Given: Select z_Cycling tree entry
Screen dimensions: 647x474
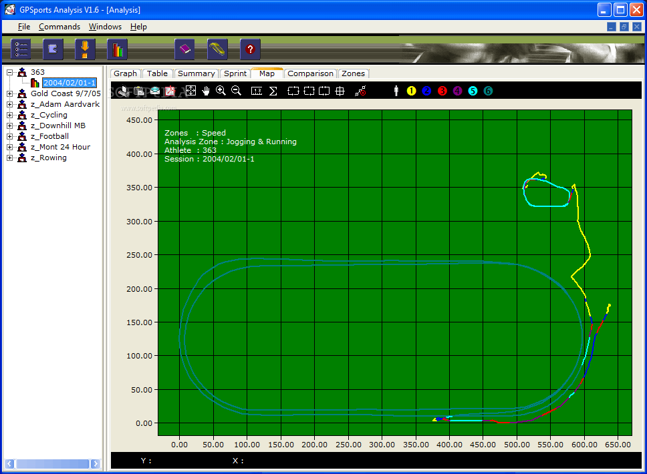Looking at the screenshot, I should click(x=49, y=115).
